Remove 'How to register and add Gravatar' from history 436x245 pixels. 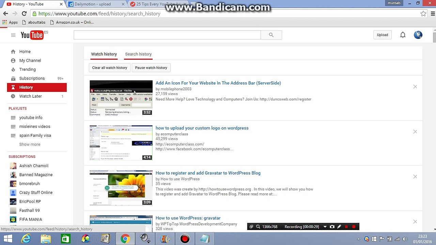point(415,177)
